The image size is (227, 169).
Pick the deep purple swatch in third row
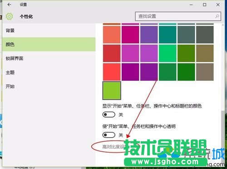149,72
